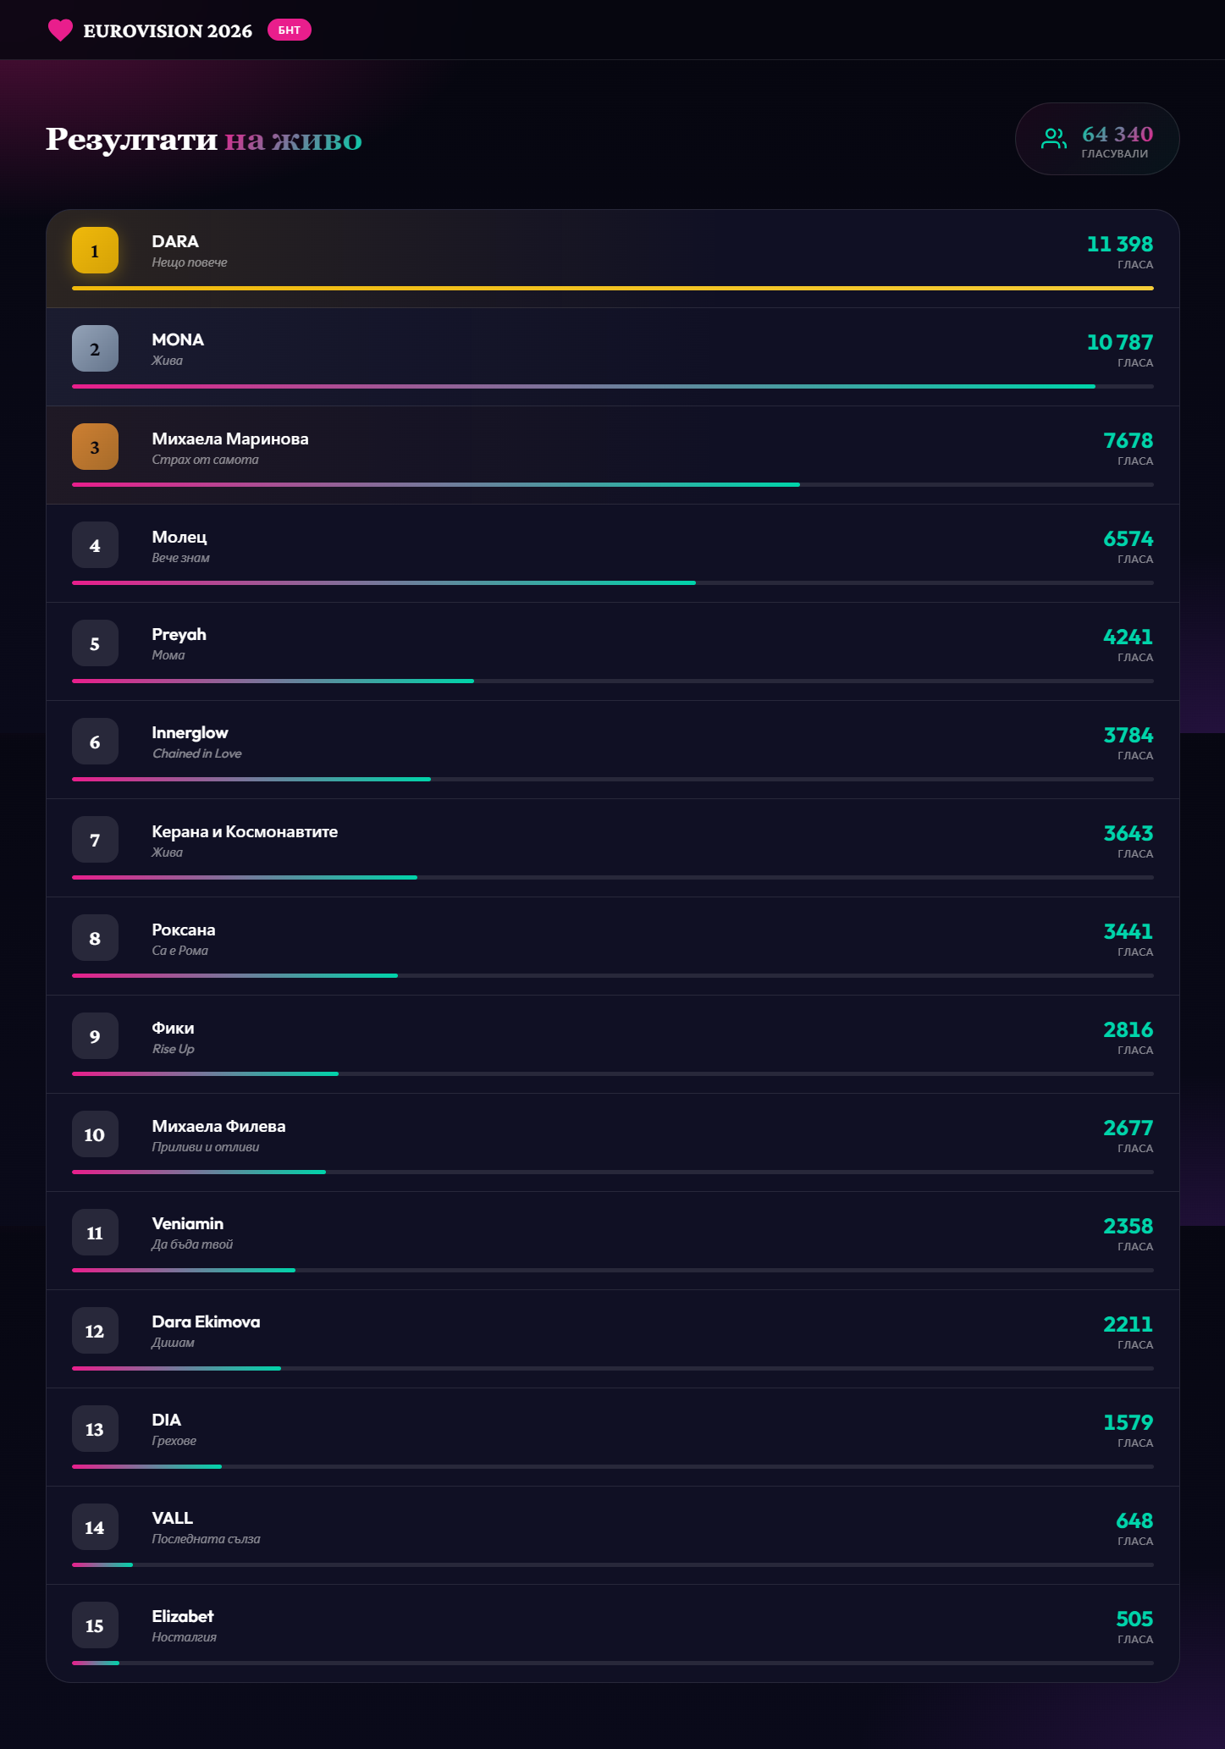Image resolution: width=1225 pixels, height=1749 pixels.
Task: Click the gold rank 1 badge
Action: (x=95, y=251)
